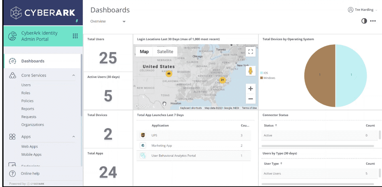Click the CyberArk logo

coord(43,13)
